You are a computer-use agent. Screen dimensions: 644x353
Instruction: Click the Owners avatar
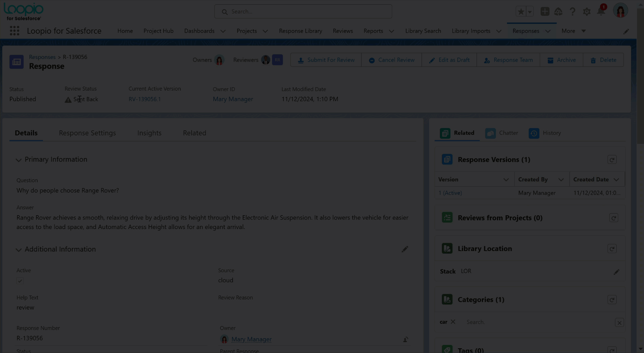coord(219,60)
